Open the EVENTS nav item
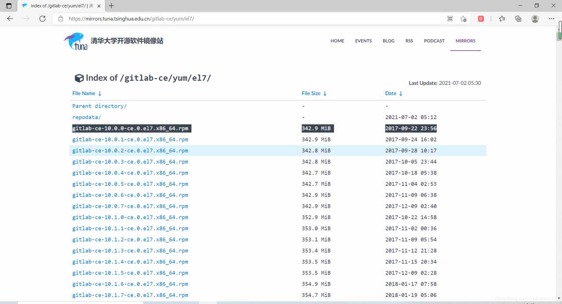562x304 pixels. click(x=364, y=41)
